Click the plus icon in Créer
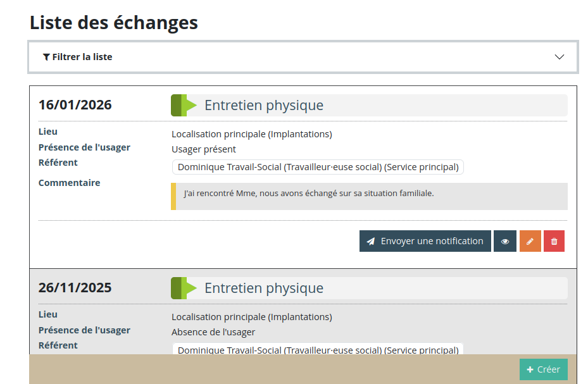588x384 pixels. pyautogui.click(x=530, y=369)
